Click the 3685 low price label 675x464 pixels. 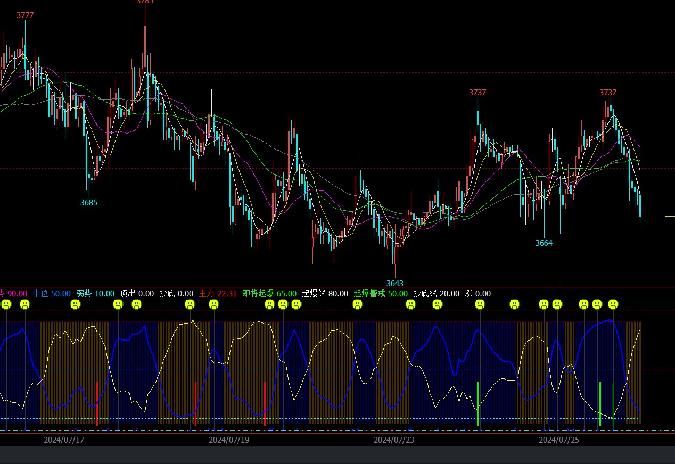click(89, 203)
